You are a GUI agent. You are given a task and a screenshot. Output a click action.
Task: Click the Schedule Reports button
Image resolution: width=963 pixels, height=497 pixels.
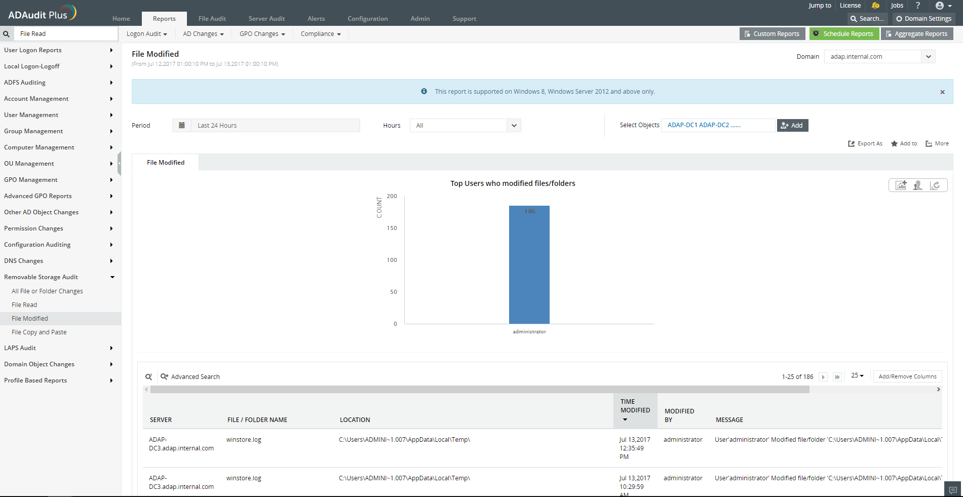point(843,34)
